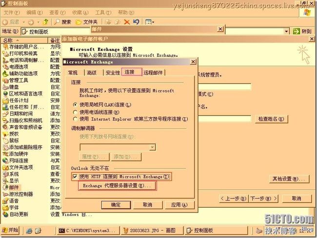Switch to the 常规 tab
Viewport: 317px width, 238px height.
[x=73, y=73]
